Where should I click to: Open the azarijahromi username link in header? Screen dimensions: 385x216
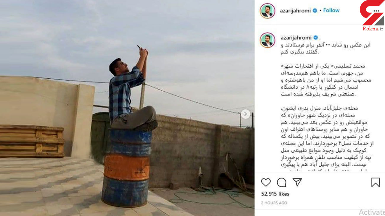[x=295, y=11]
